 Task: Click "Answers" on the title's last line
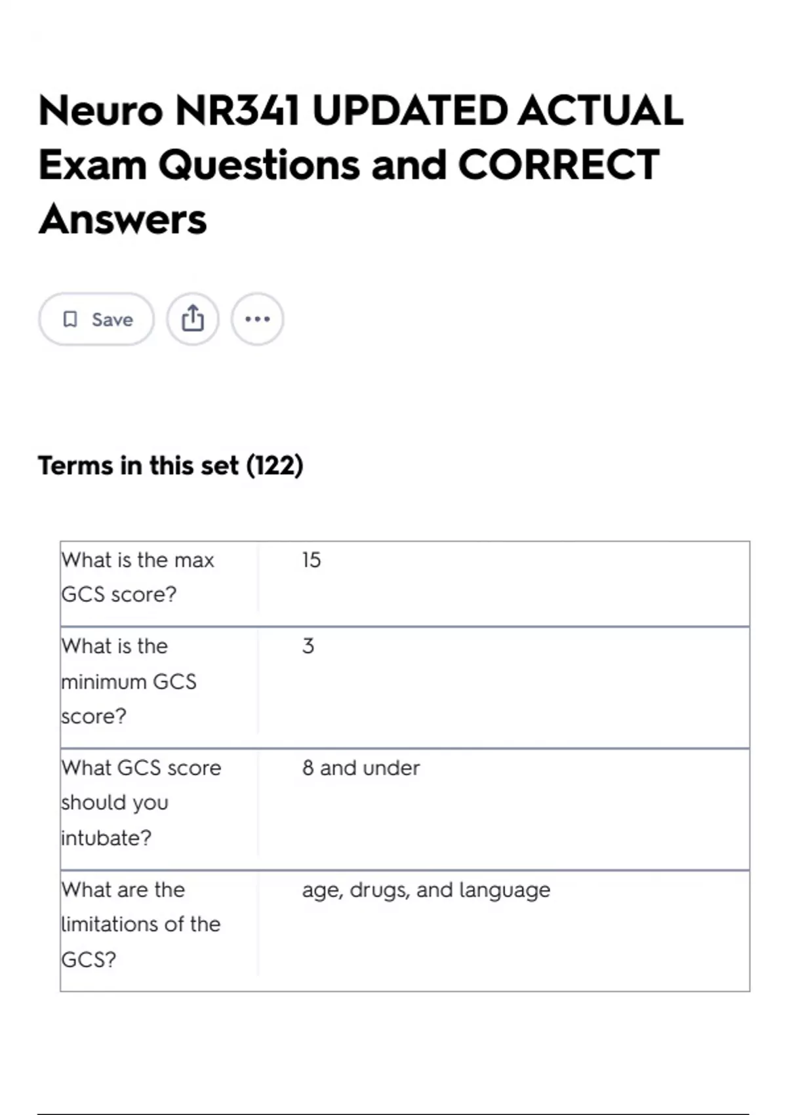(x=123, y=219)
